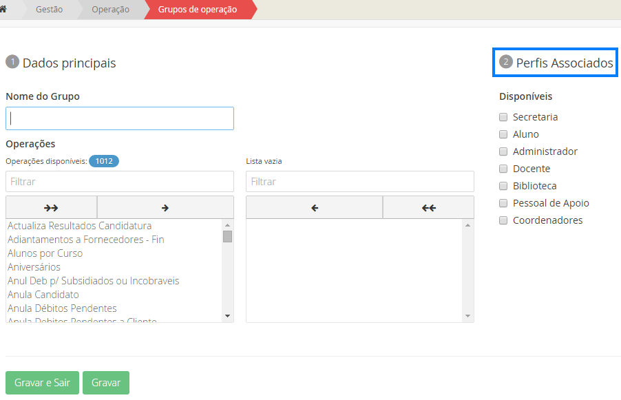
Task: Check the Aluno profile
Action: [x=503, y=134]
